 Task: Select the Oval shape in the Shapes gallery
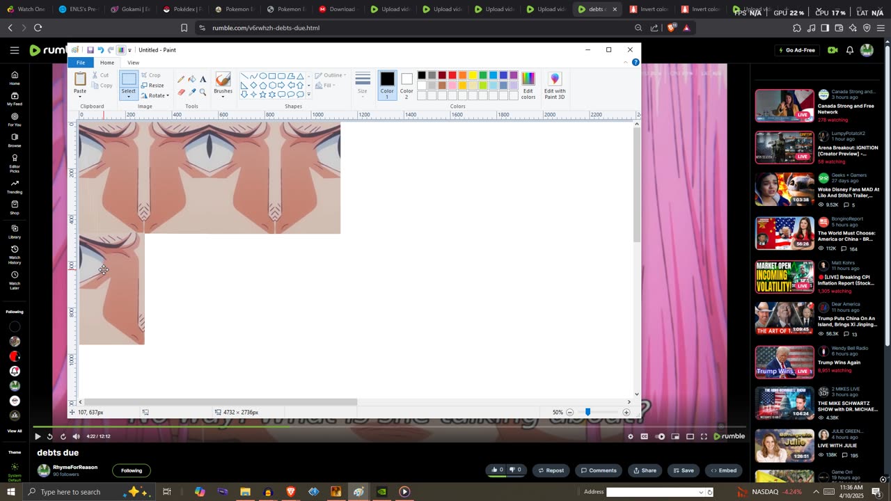(263, 76)
